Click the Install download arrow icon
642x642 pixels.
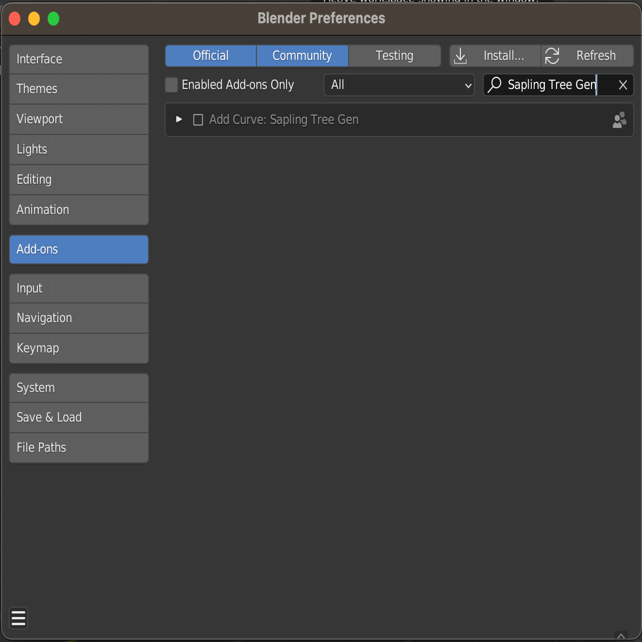coord(461,56)
